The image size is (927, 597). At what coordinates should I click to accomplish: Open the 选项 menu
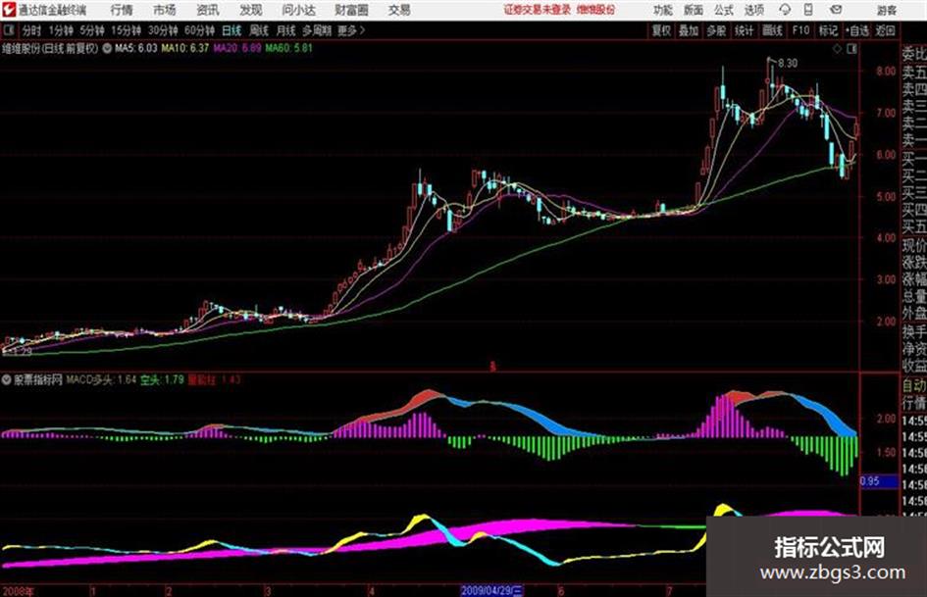754,10
